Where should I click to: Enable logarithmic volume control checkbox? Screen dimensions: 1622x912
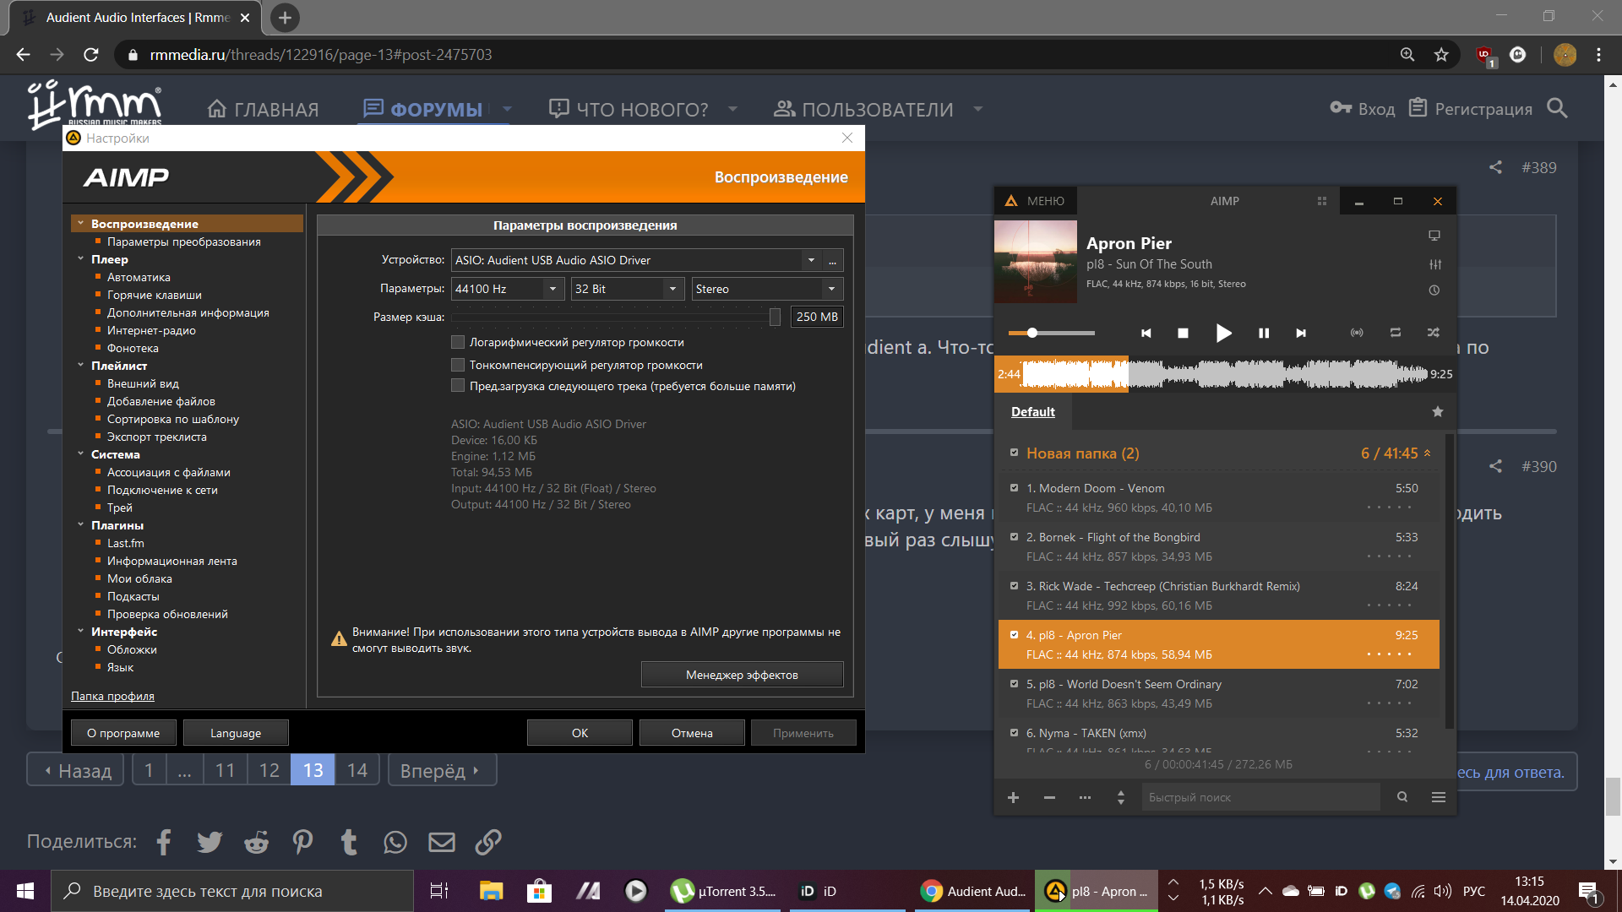(x=458, y=342)
